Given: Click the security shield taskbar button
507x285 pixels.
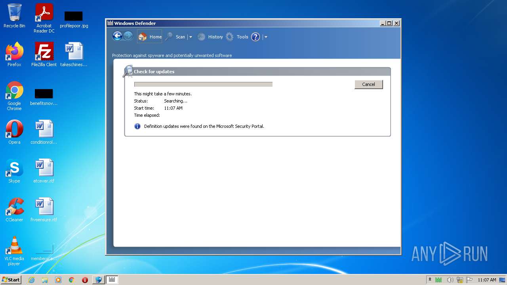Looking at the screenshot, I should 98,280.
